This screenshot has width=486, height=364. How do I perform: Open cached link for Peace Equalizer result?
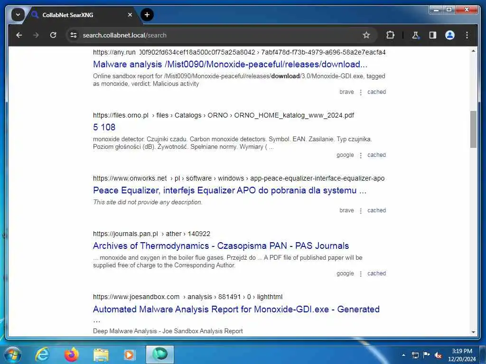[x=376, y=210]
